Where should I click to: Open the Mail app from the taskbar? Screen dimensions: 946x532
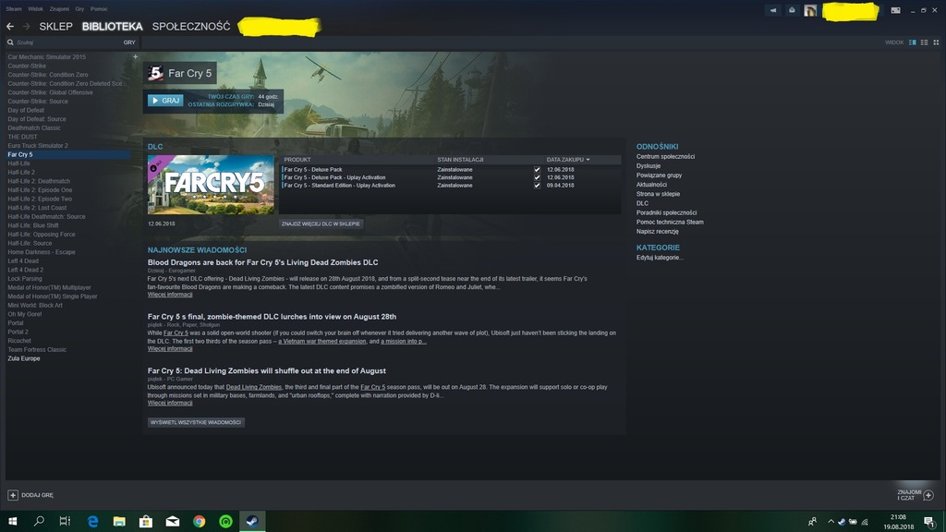pos(173,521)
